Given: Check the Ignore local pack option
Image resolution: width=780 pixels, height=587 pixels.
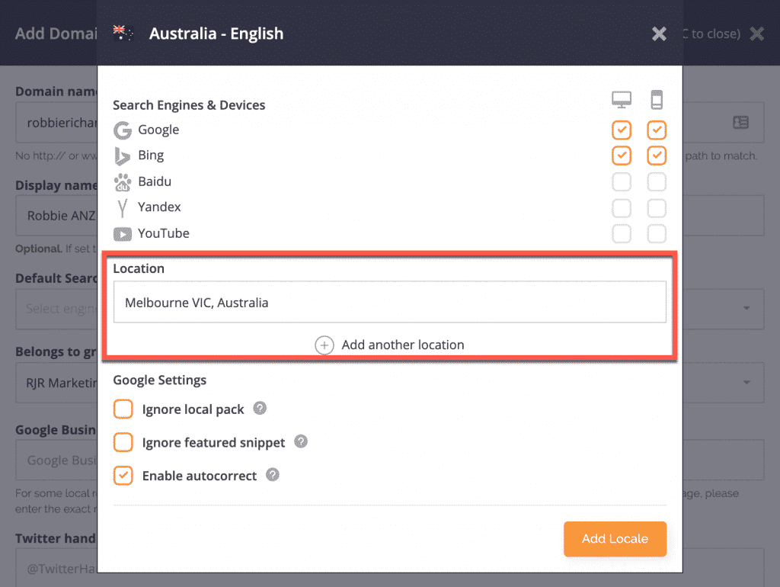Looking at the screenshot, I should pyautogui.click(x=123, y=409).
